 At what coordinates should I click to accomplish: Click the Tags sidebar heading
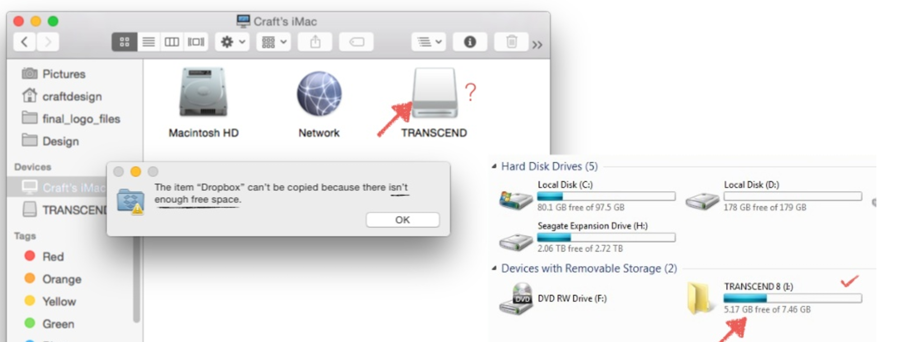click(x=25, y=236)
